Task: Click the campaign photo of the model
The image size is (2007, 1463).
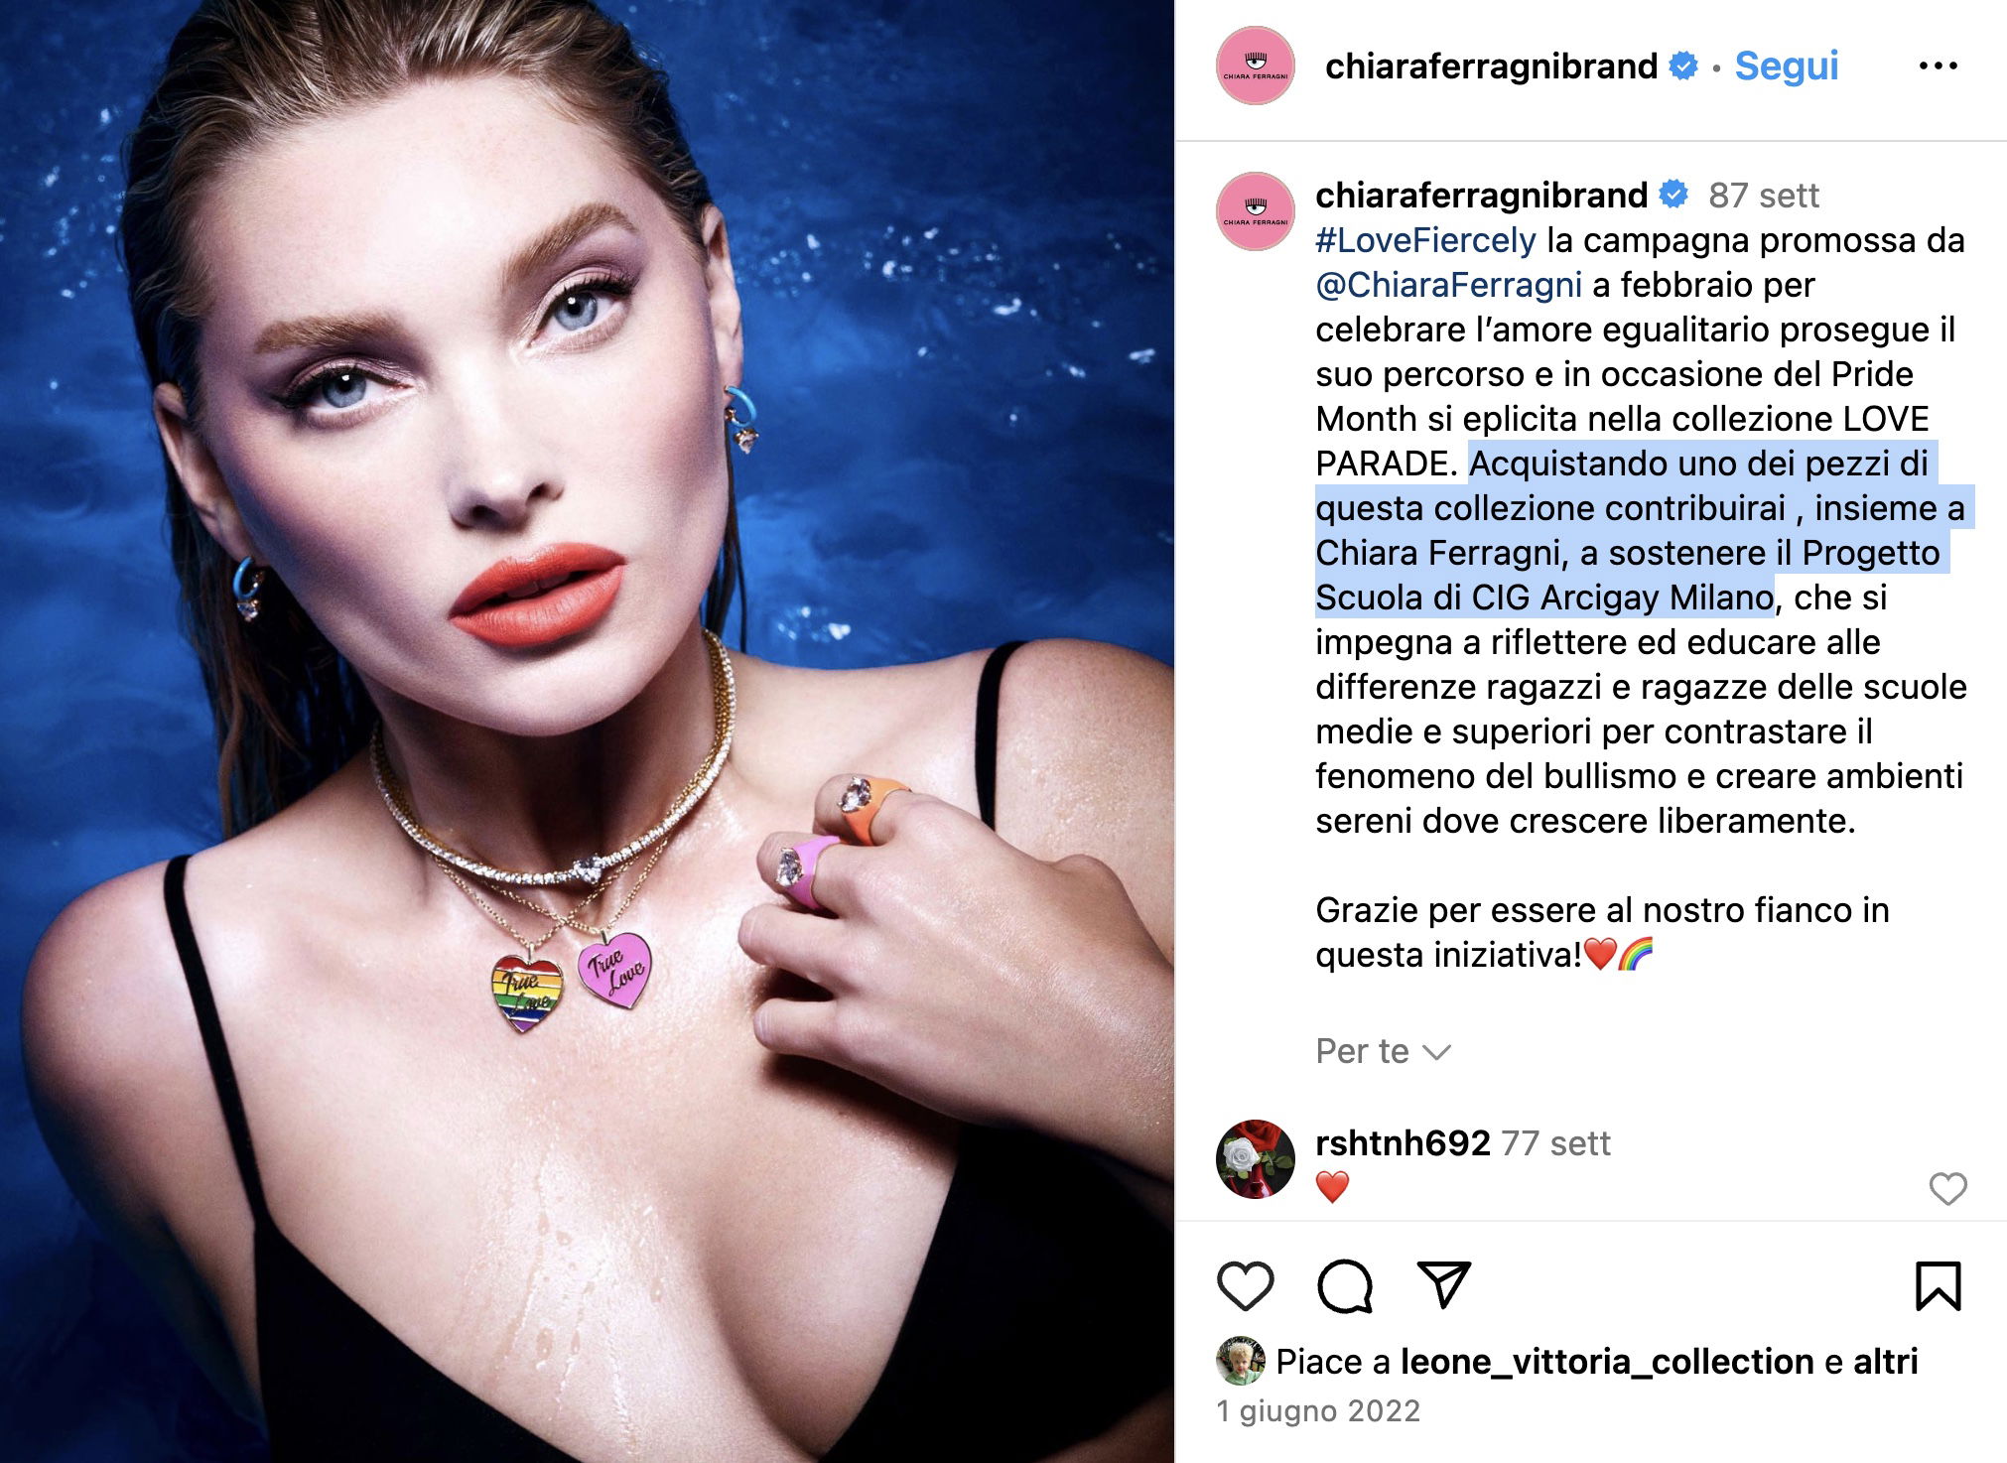Action: pos(587,731)
